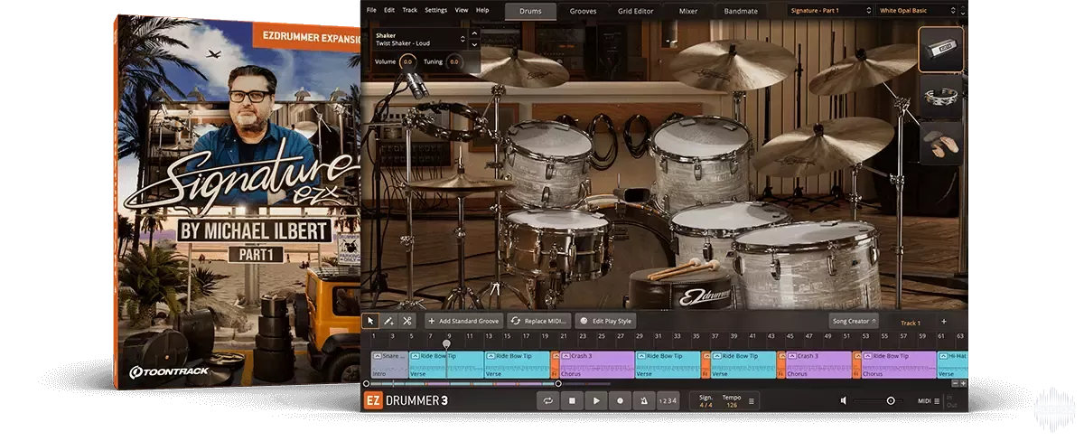
Task: Select the hand claps percussion thumbnail
Action: (941, 145)
